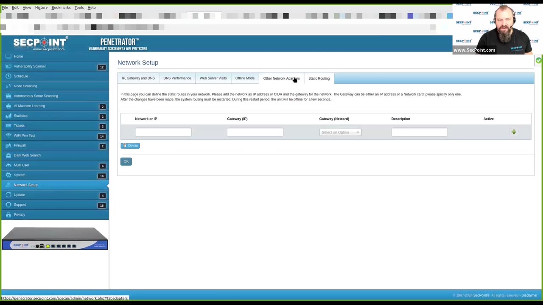Click the Multi User sidebar icon
Viewport: 543px width, 305px height.
point(8,165)
